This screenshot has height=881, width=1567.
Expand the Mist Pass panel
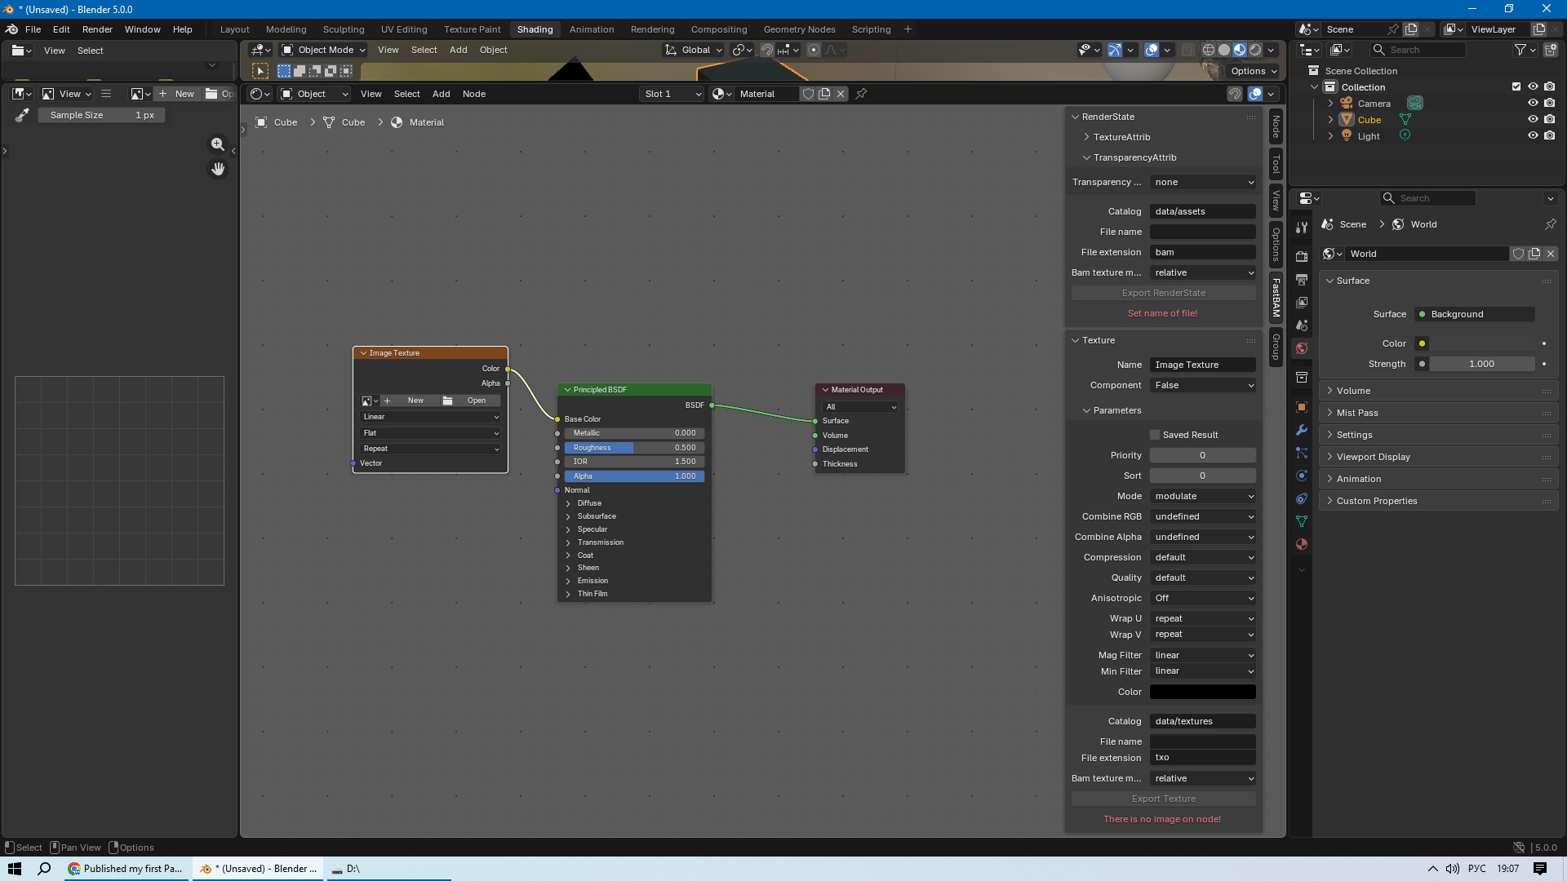[1357, 413]
